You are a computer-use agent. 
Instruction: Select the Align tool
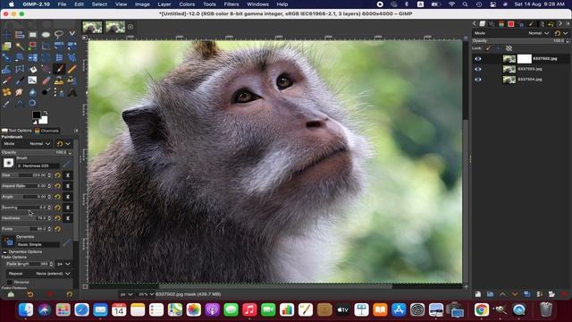point(20,35)
